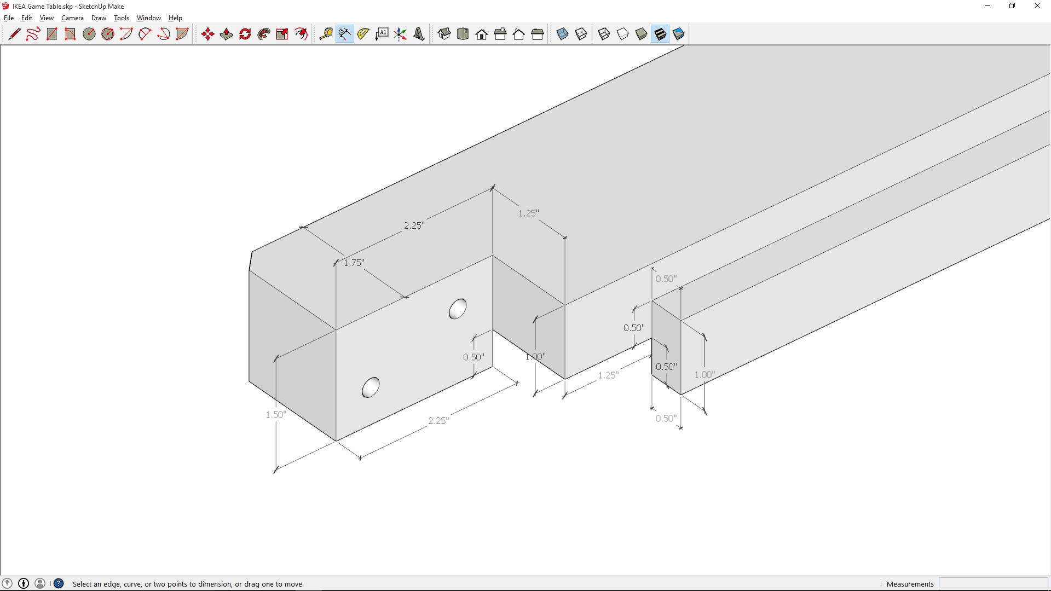Select the Rotate tool
Screen dimensions: 1051x591
pos(245,34)
